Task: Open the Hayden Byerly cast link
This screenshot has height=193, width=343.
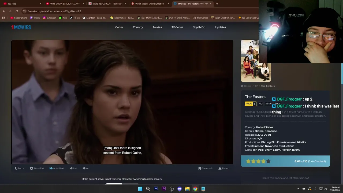Action: coord(290,150)
